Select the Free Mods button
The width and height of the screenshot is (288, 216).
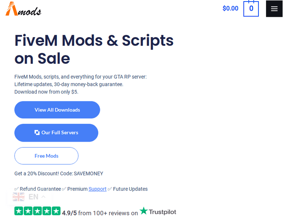pos(46,156)
